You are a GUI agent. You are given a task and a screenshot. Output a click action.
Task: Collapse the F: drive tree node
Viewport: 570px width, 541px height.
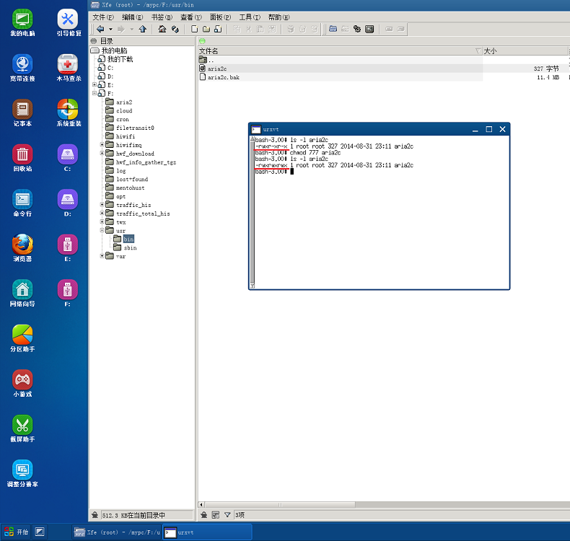tap(94, 93)
